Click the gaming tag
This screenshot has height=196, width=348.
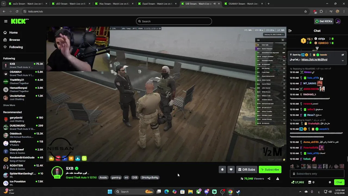point(116,177)
